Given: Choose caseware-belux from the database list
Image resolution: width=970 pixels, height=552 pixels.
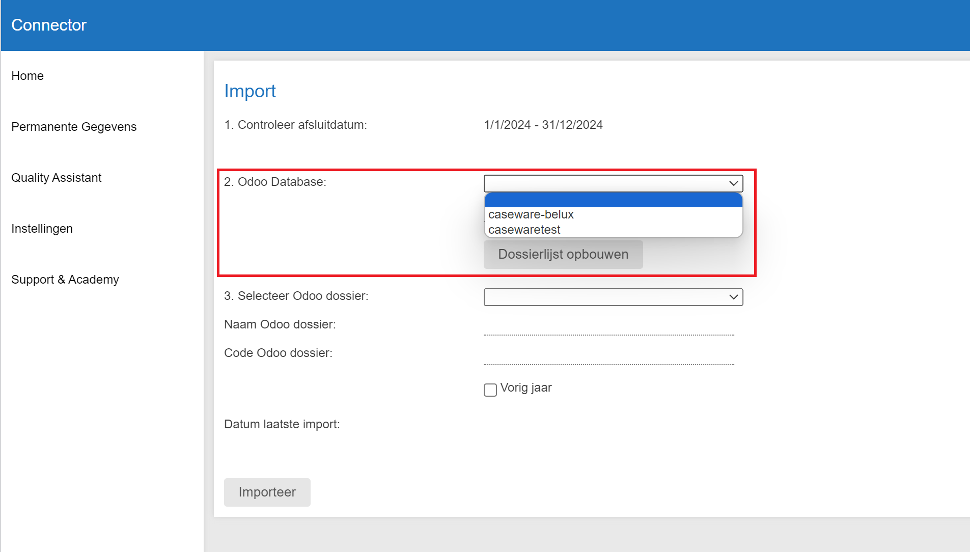Looking at the screenshot, I should coord(531,214).
